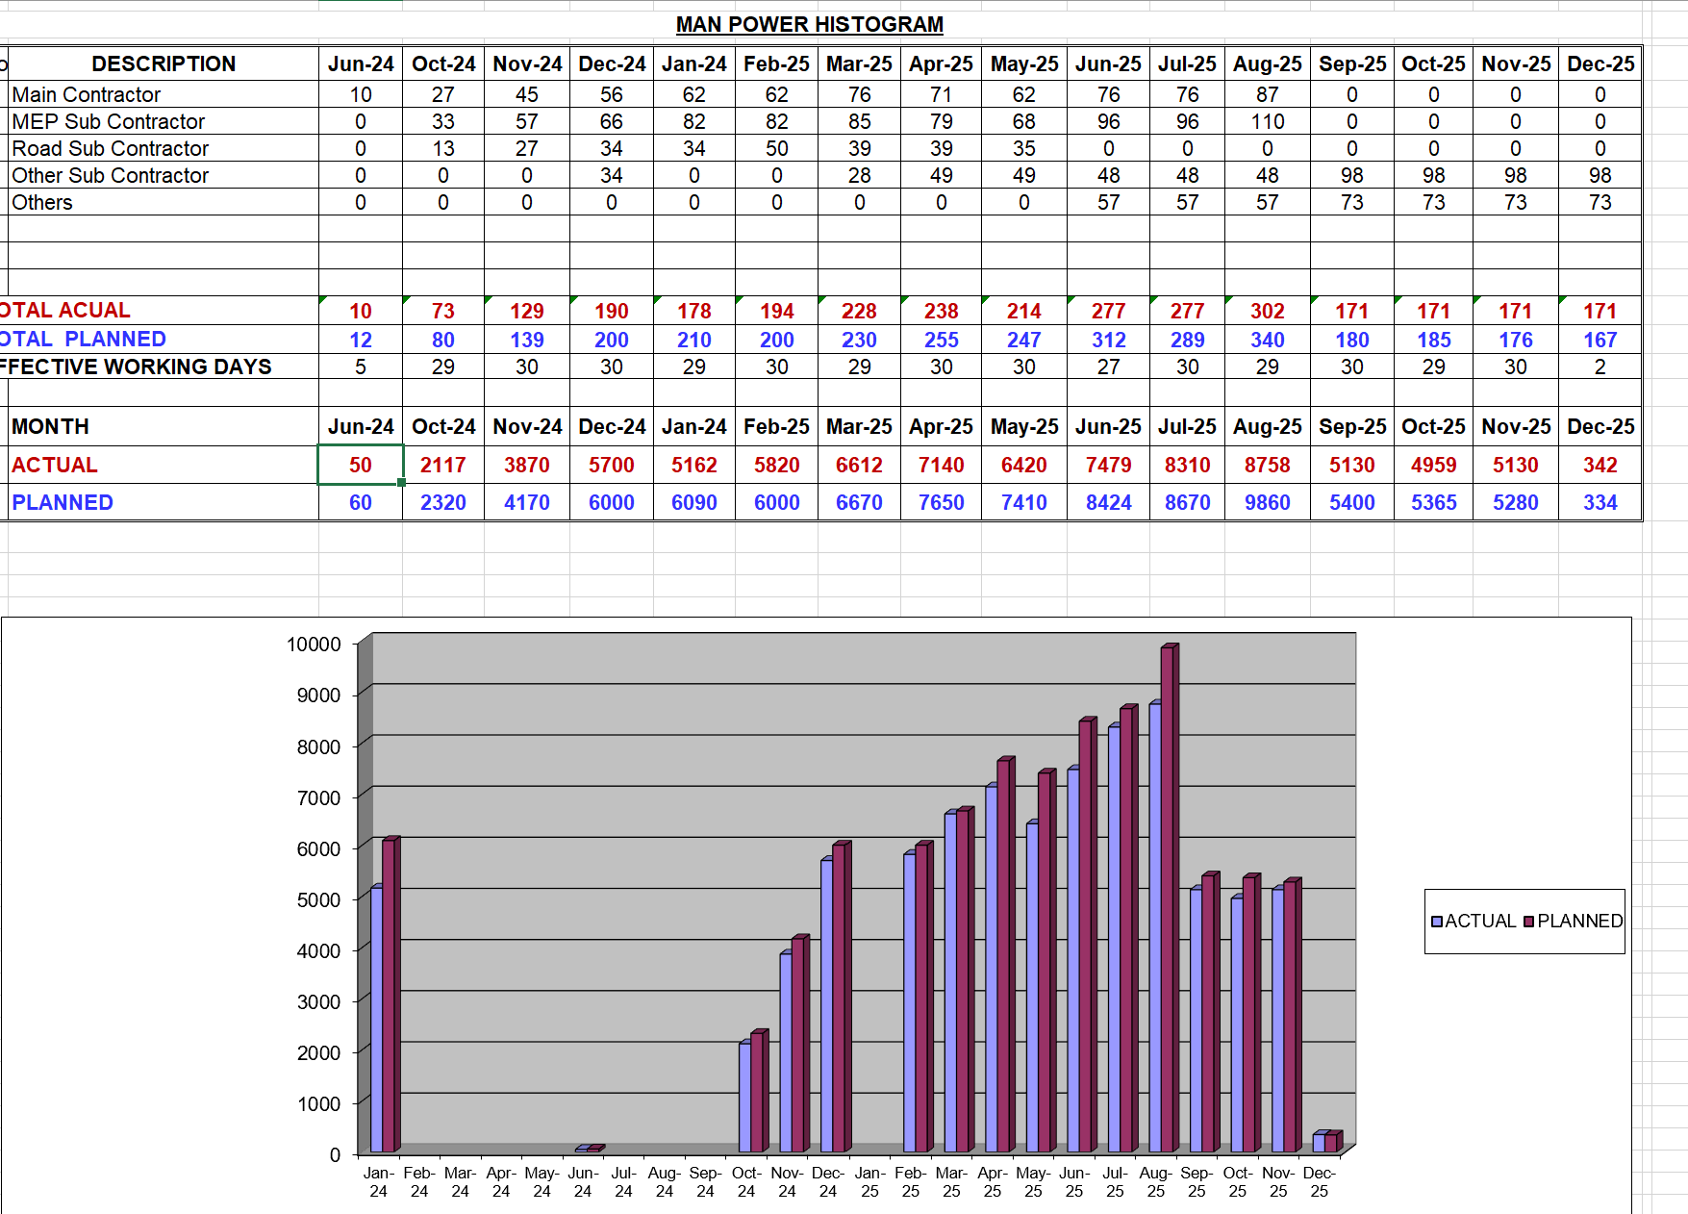Select the TOTAL PLANNED row label
This screenshot has height=1214, width=1688.
click(82, 339)
